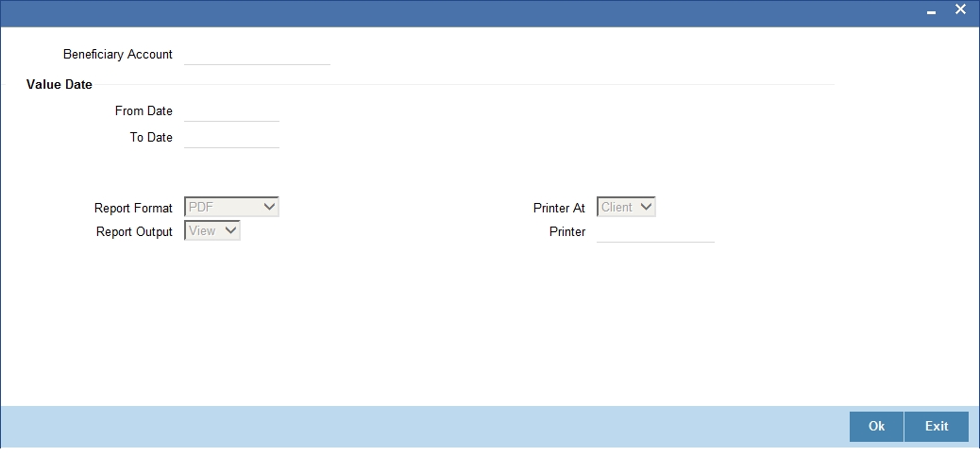
Task: Confirm with the Ok button
Action: pos(876,426)
